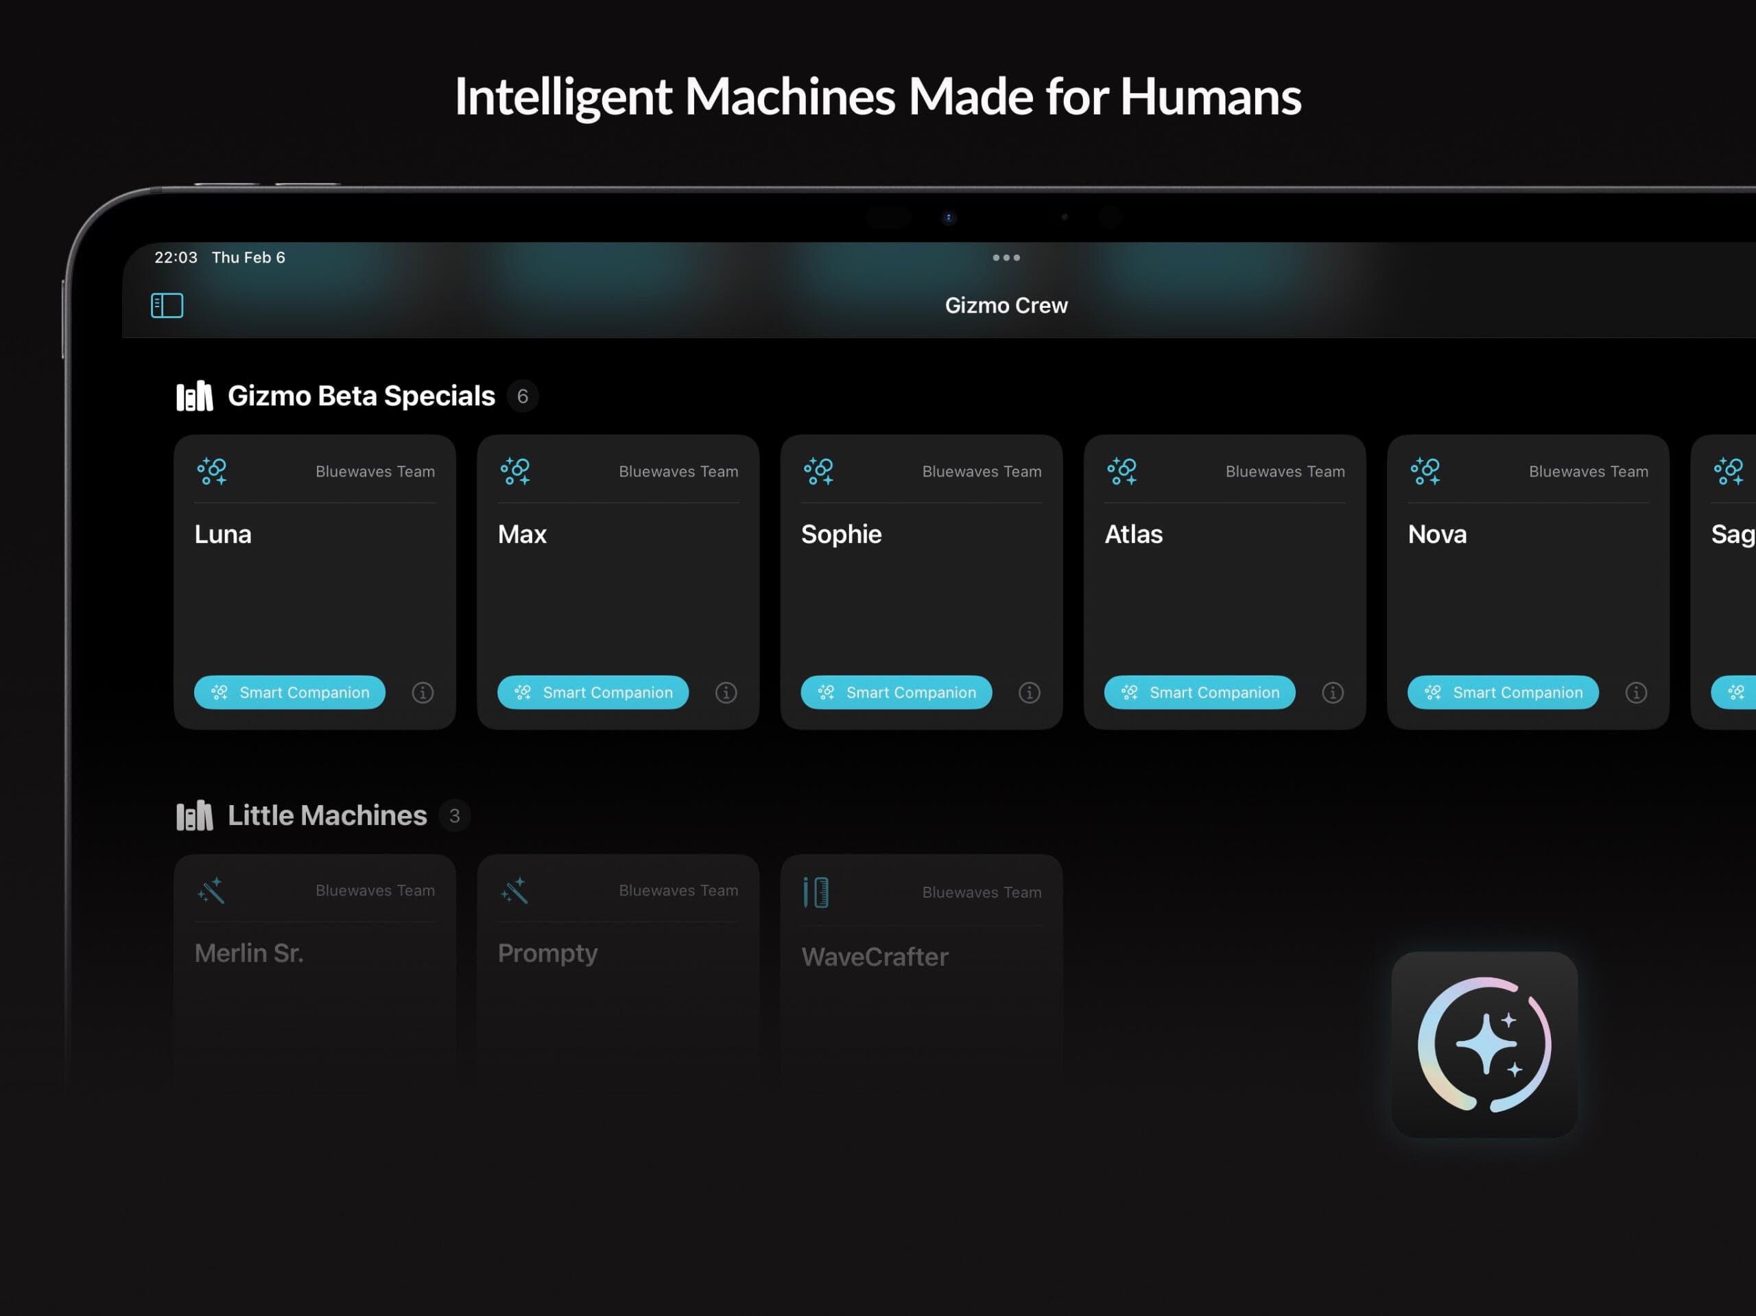Click the sparkle bubbles icon on Nova card
1756x1316 pixels.
(x=1425, y=472)
